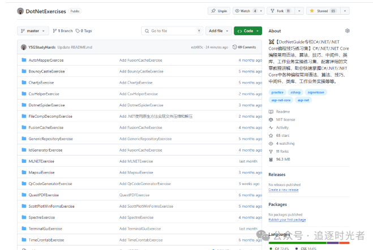Click the CsvHelperExercise folder icon
373x250 pixels.
pos(24,94)
